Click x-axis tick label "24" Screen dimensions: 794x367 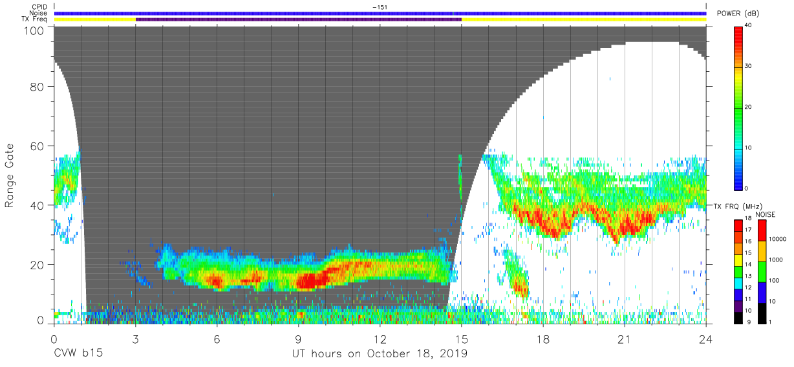point(705,339)
